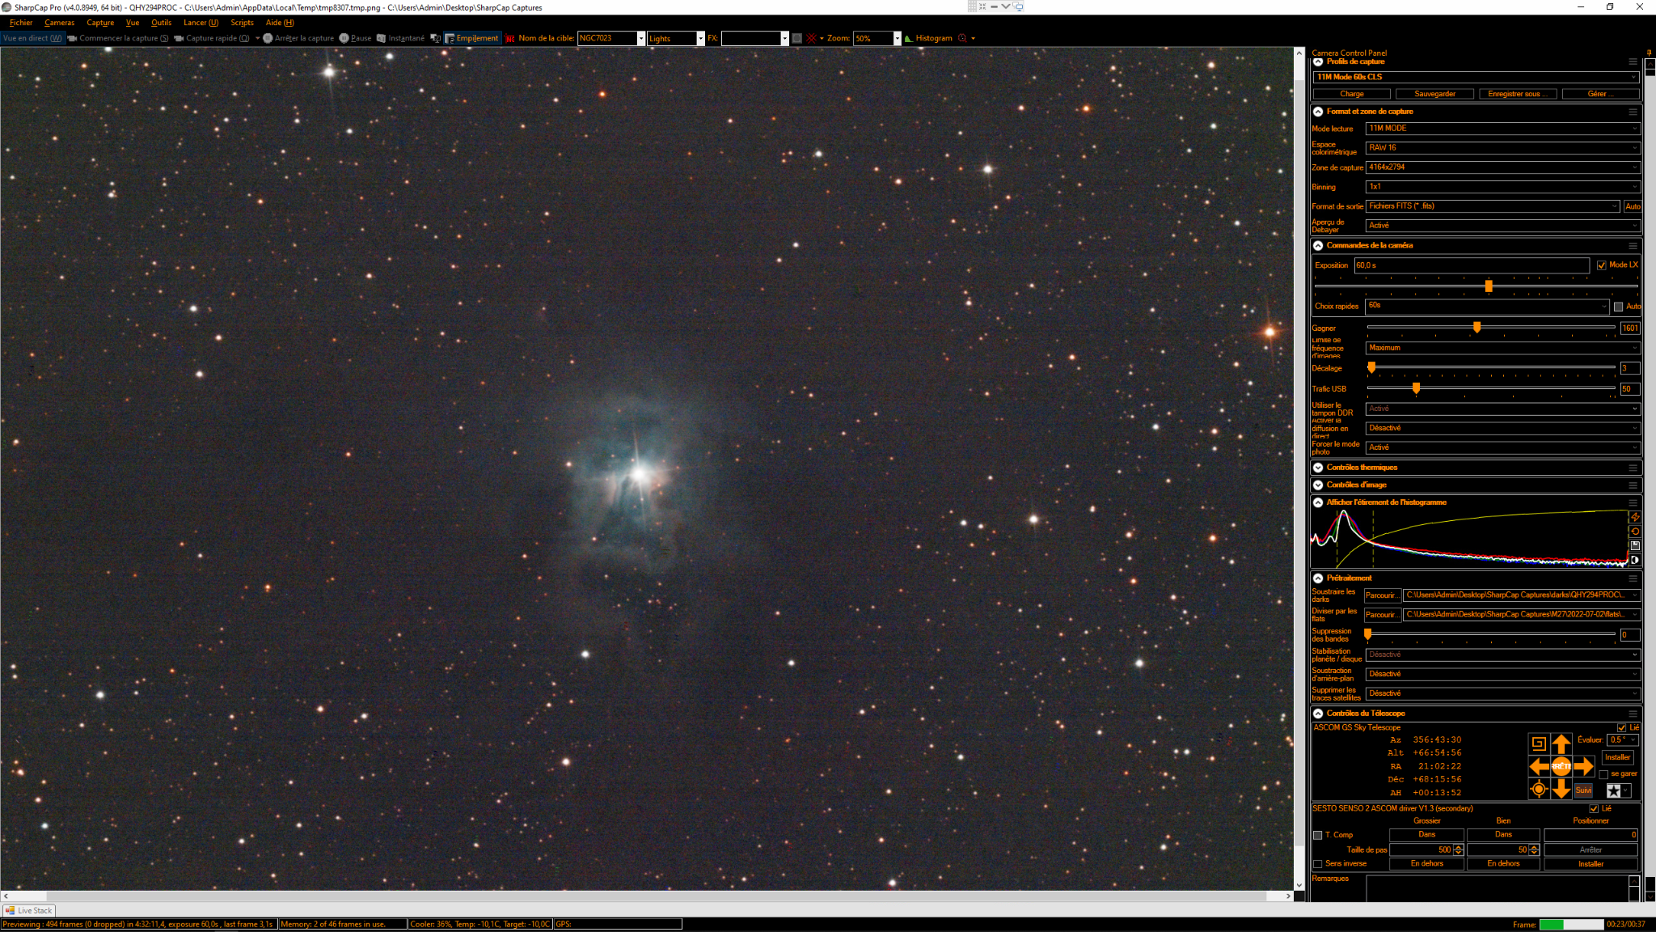Image resolution: width=1656 pixels, height=932 pixels.
Task: Open the Zoom percentage dropdown
Action: tap(897, 38)
